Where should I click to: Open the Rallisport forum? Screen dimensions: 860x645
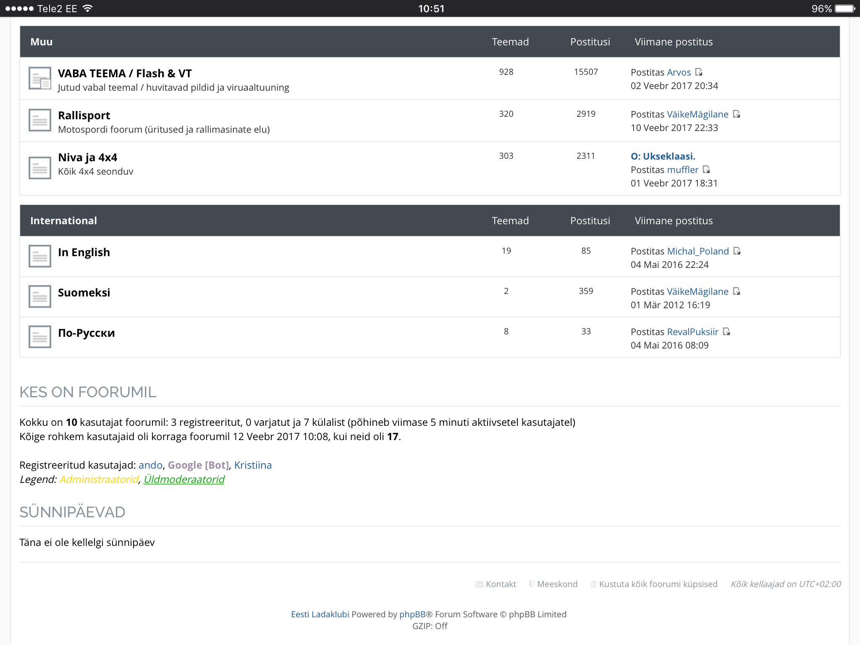pos(84,115)
